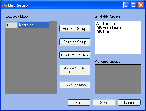The image size is (146, 111).
Task: Click Delete Map Setup button
Action: click(75, 55)
